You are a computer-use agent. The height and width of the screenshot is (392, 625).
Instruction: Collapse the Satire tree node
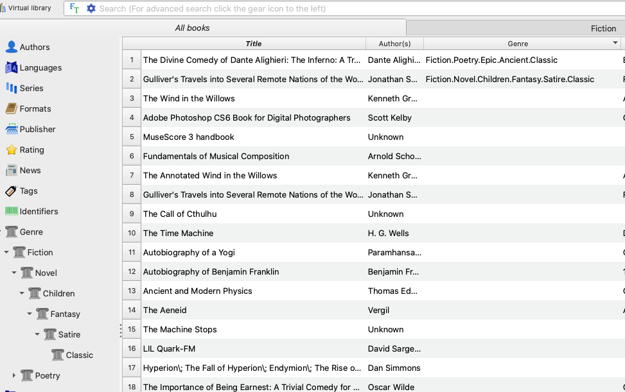click(x=37, y=334)
